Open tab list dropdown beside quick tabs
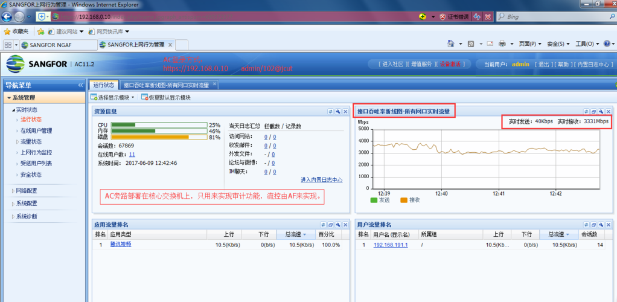 coord(16,45)
